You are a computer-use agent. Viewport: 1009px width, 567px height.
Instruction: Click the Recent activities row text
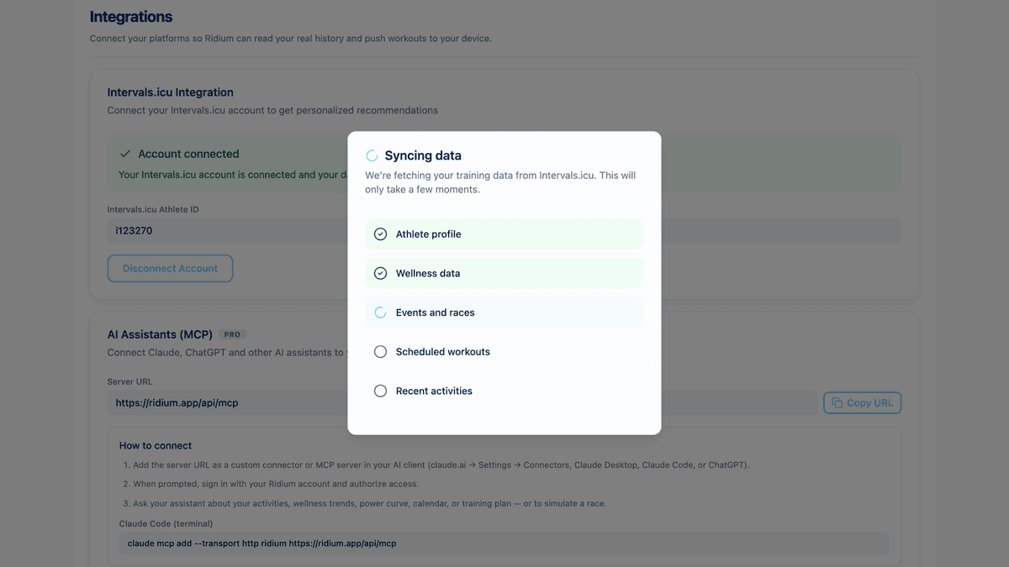434,391
